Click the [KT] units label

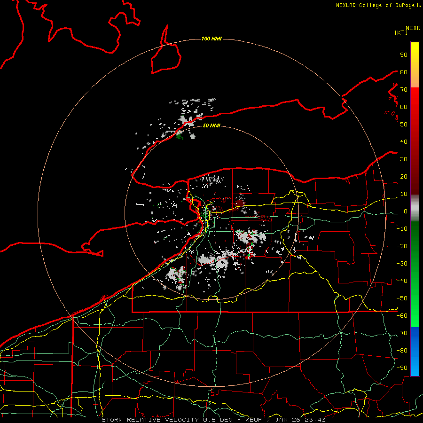[401, 32]
